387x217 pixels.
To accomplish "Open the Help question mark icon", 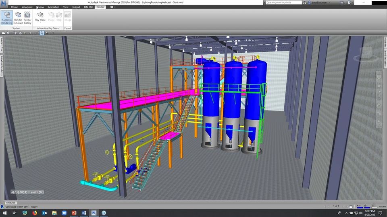I will point(349,2).
